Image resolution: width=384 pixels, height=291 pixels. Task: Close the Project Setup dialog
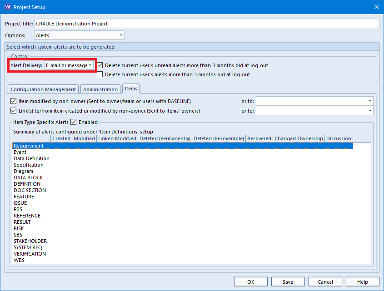pyautogui.click(x=377, y=7)
